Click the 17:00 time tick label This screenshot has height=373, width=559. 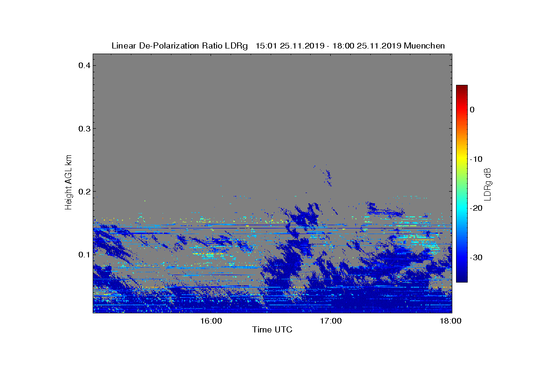pyautogui.click(x=331, y=321)
